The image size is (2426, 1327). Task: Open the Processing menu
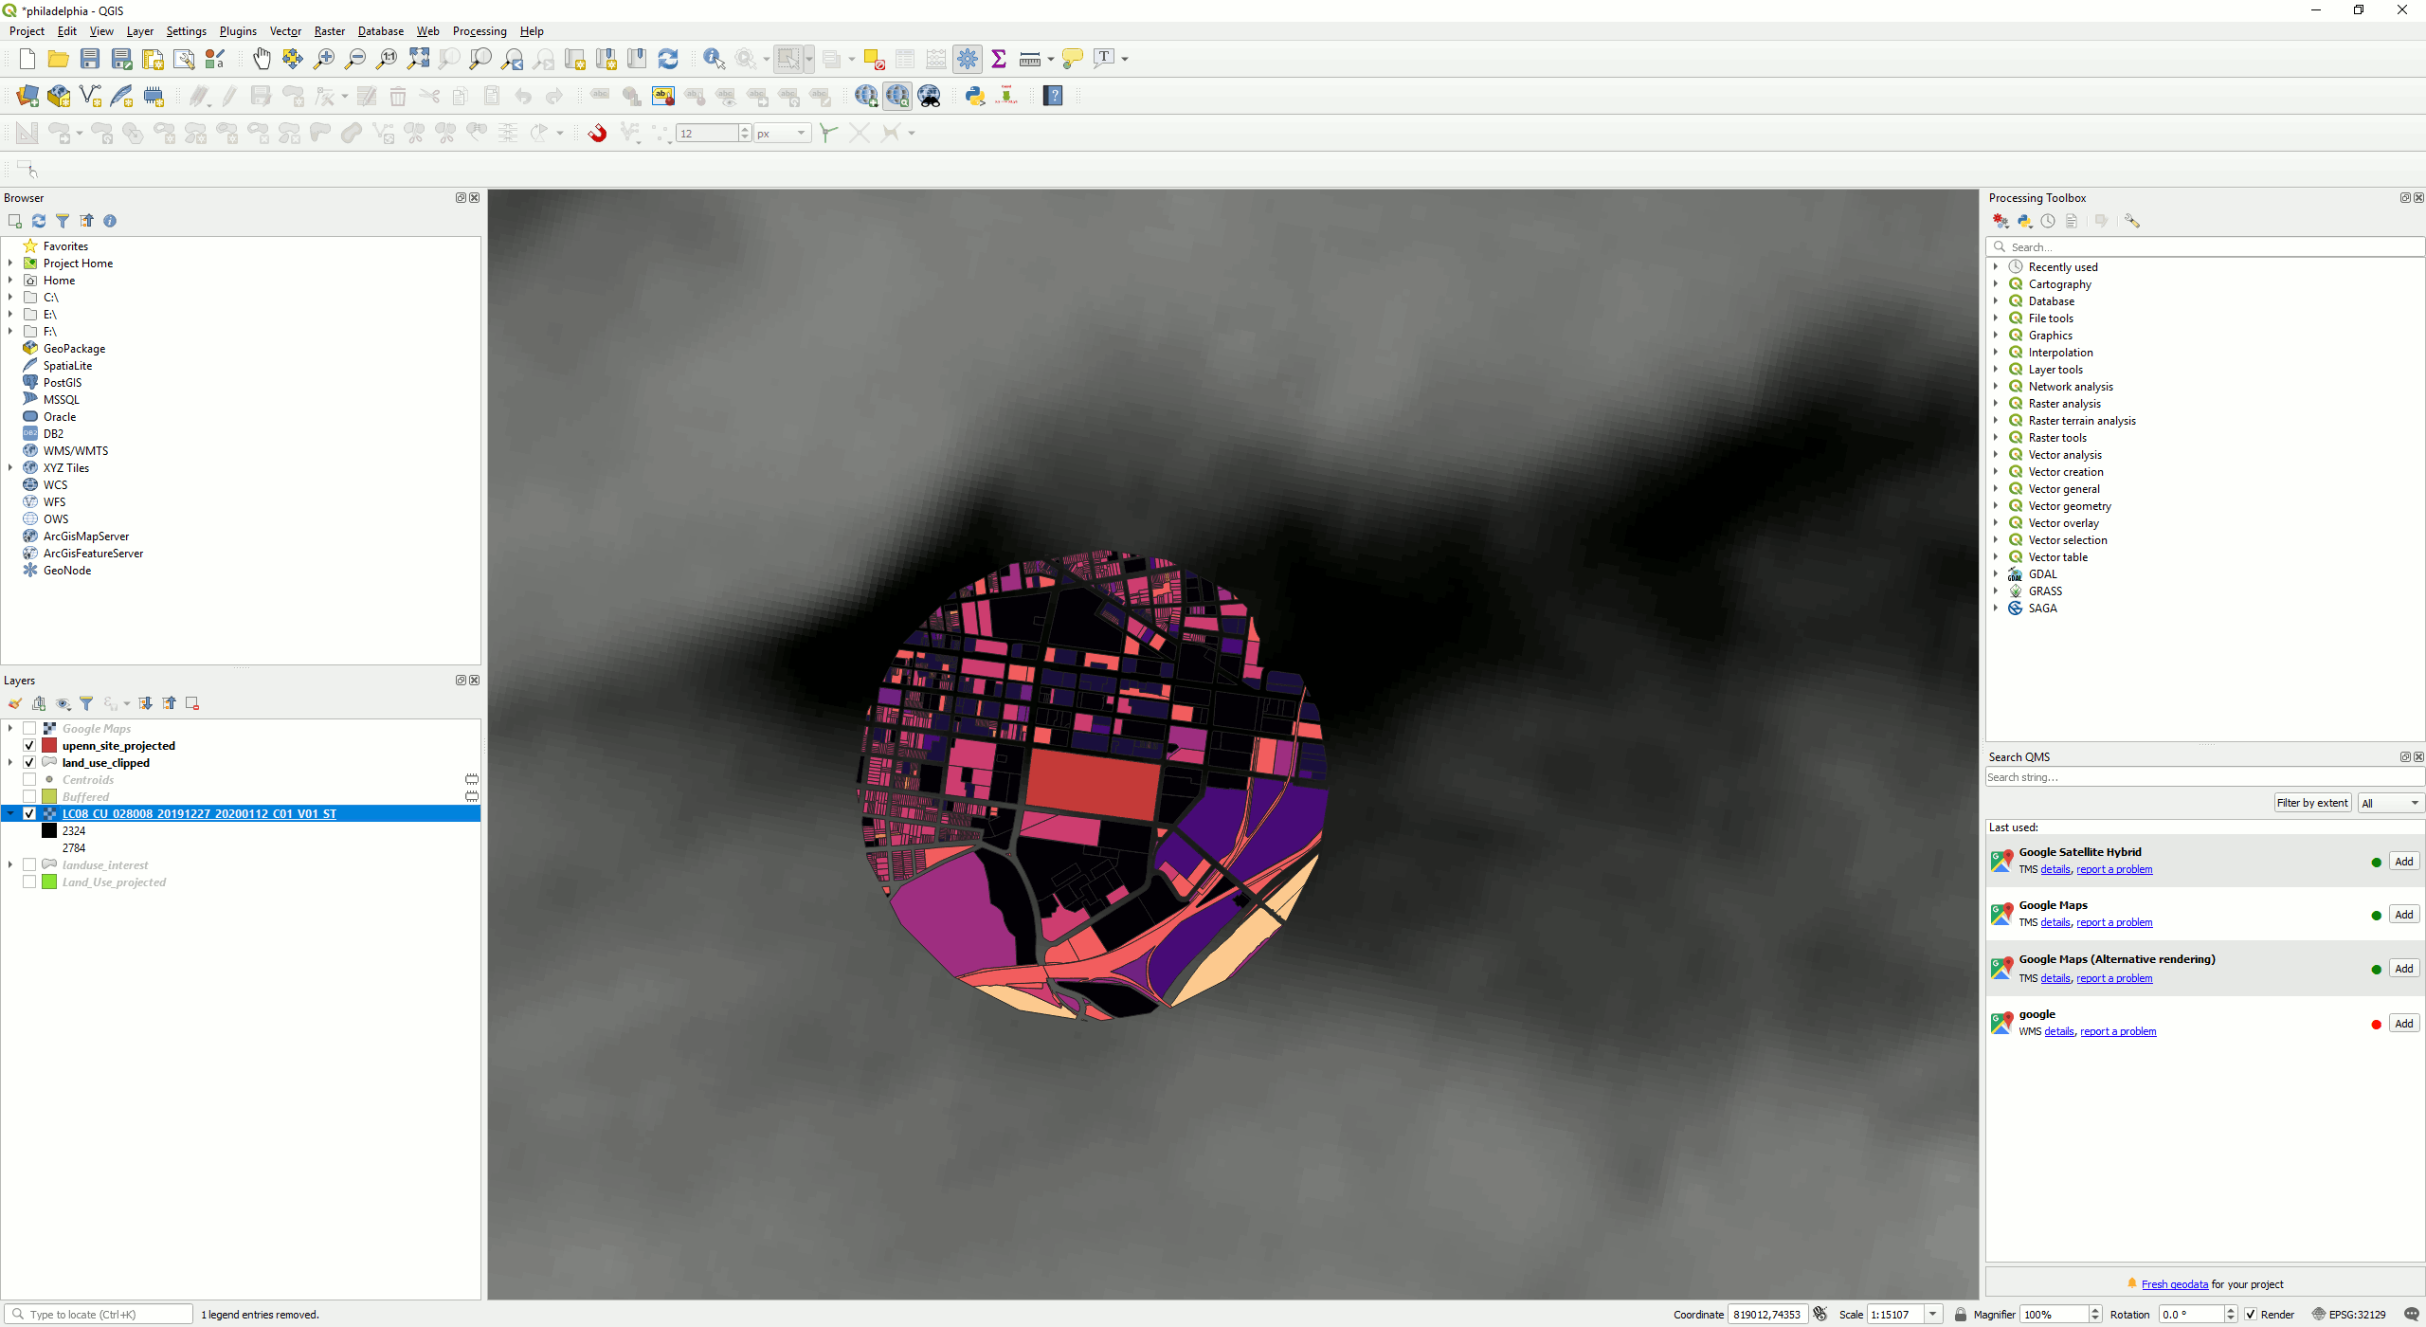[x=479, y=31]
